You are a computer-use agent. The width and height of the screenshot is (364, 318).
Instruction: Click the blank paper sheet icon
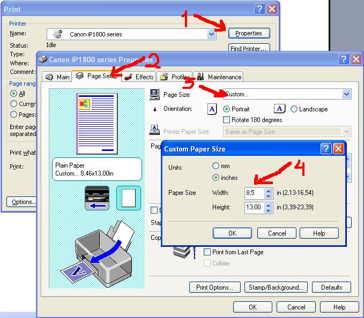(x=129, y=198)
